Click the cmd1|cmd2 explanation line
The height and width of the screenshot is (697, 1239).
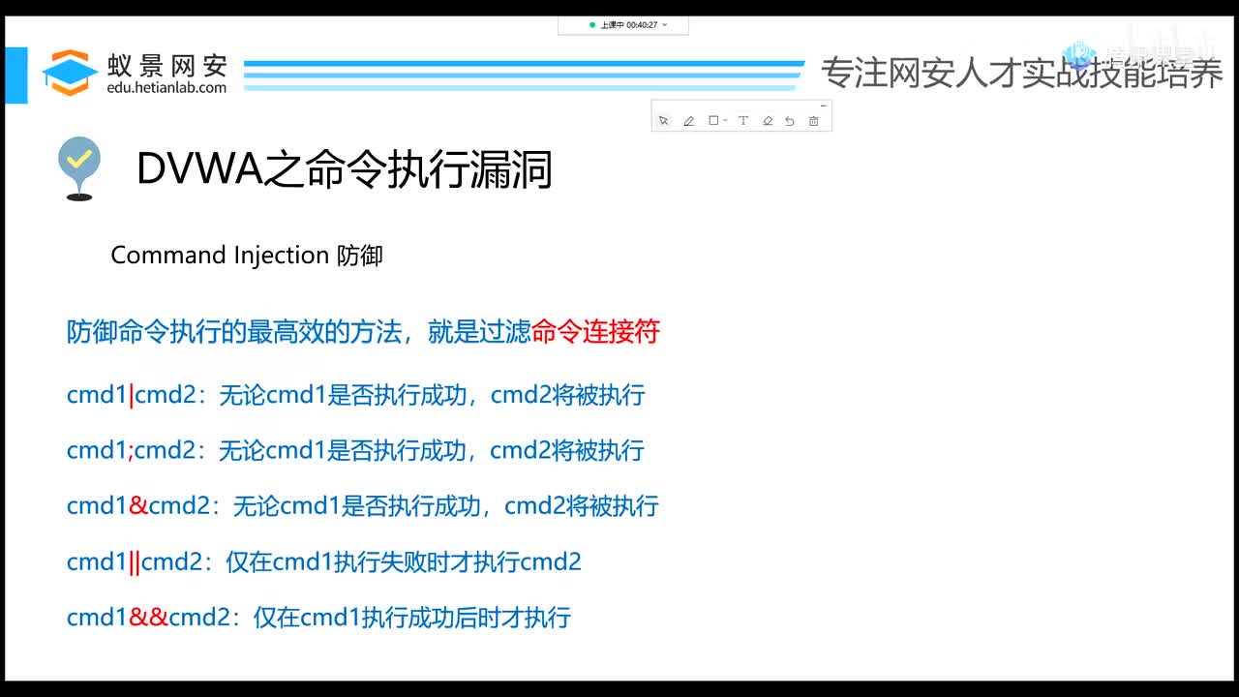coord(355,395)
